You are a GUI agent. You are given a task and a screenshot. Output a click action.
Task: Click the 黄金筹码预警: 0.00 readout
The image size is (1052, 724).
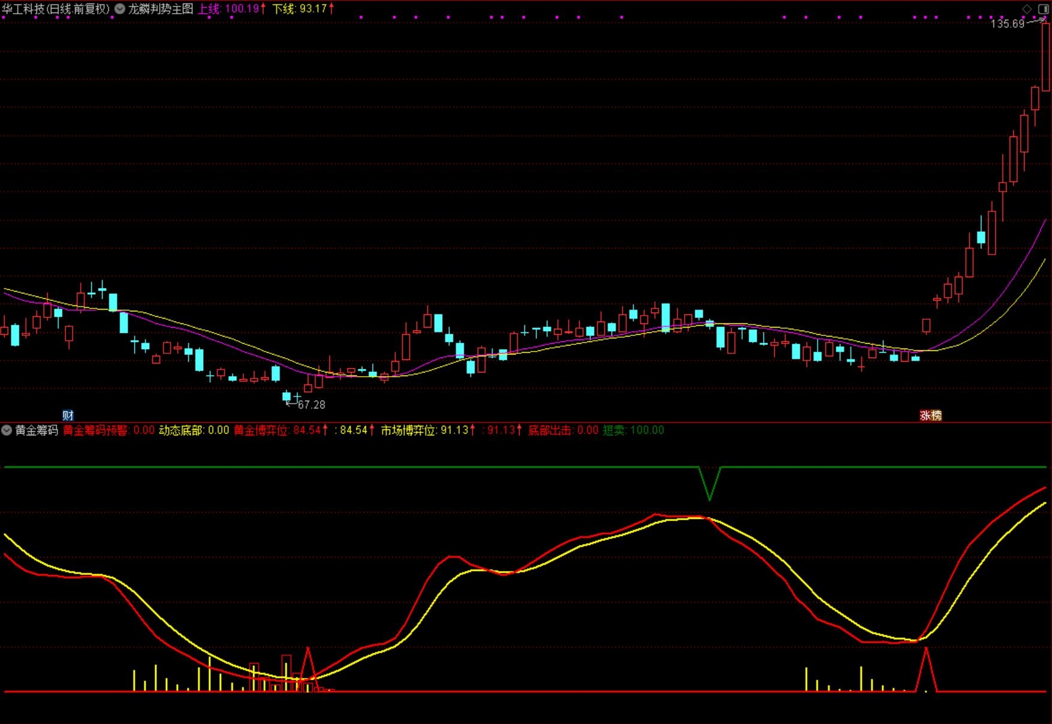pyautogui.click(x=108, y=430)
